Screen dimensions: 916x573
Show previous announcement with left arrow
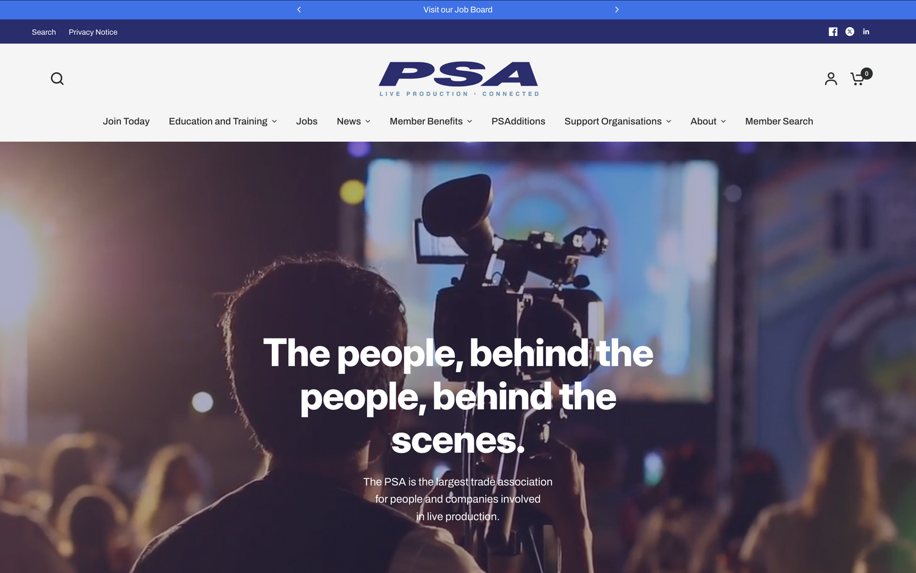coord(299,10)
